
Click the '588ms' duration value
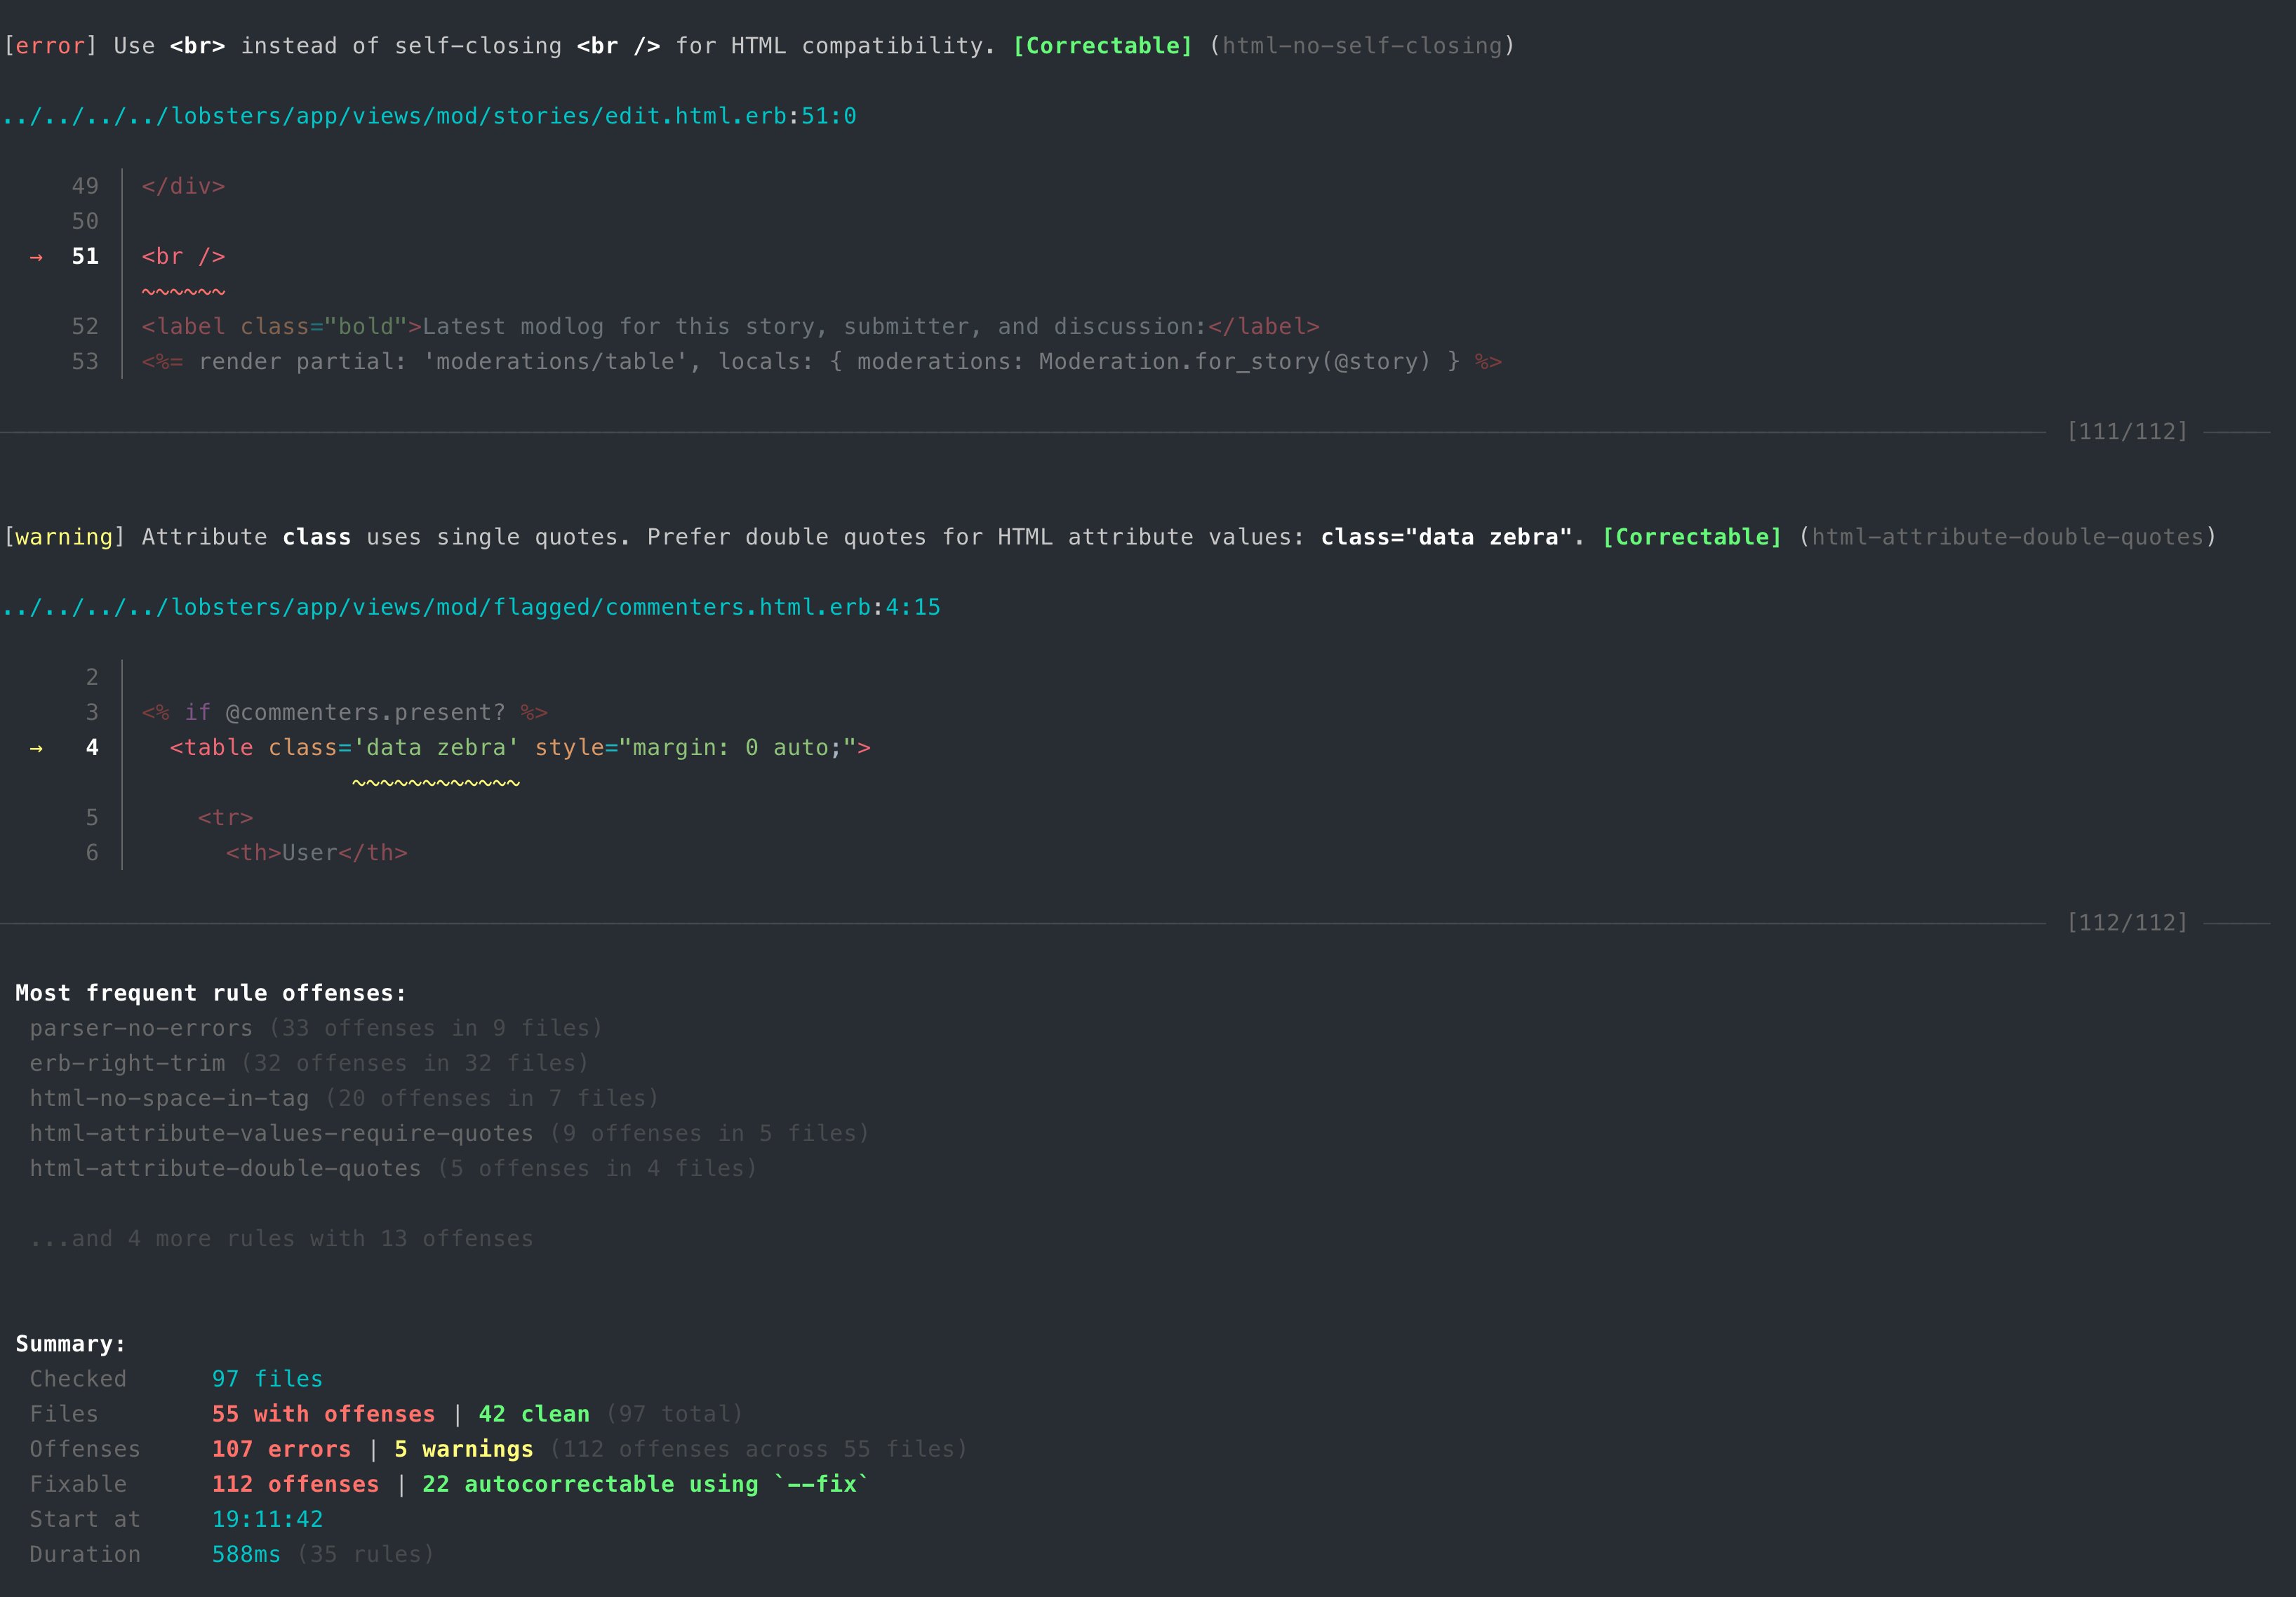click(x=245, y=1553)
